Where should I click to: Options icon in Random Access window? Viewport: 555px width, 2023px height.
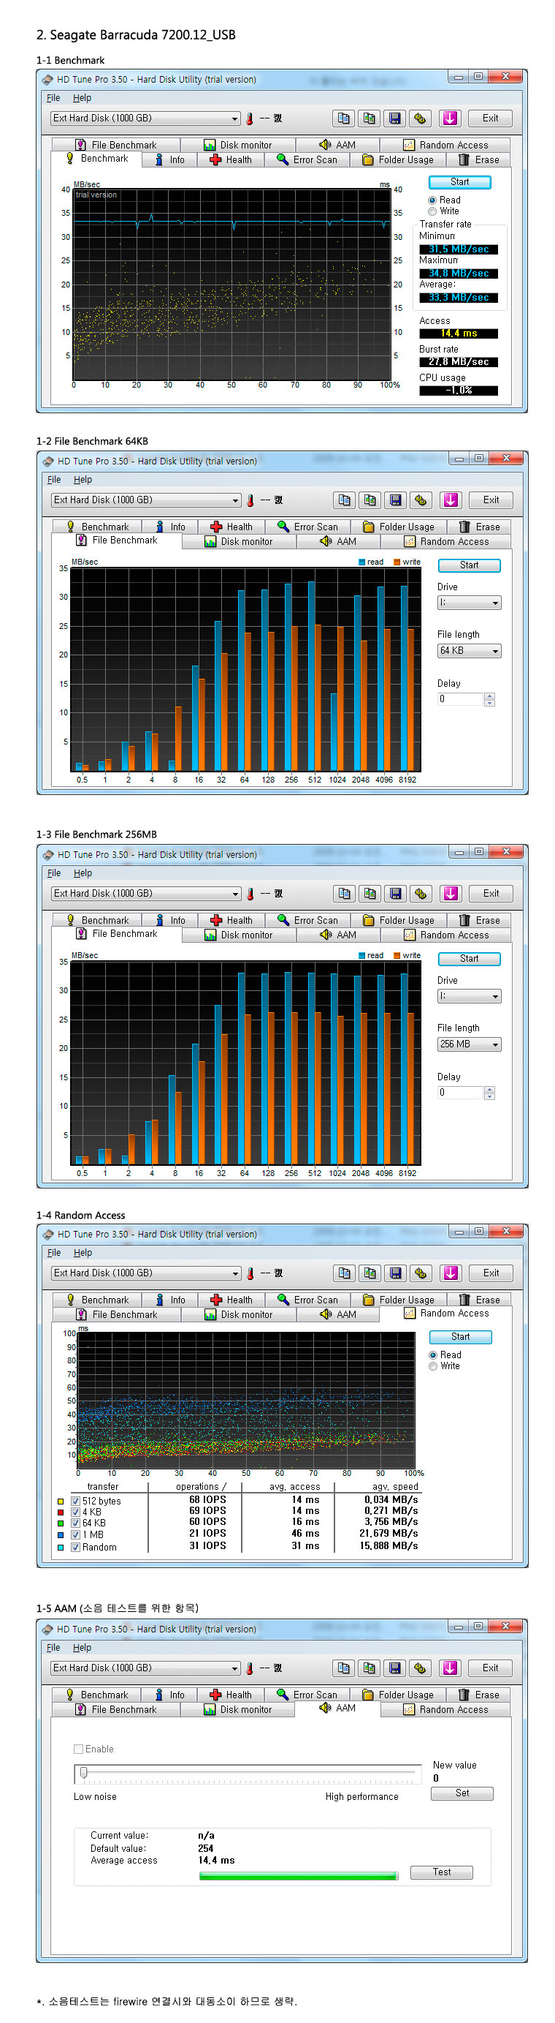(422, 1273)
